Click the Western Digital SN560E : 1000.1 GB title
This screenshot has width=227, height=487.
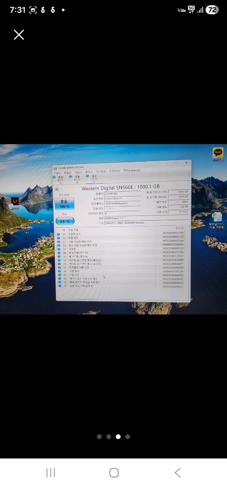pyautogui.click(x=121, y=187)
